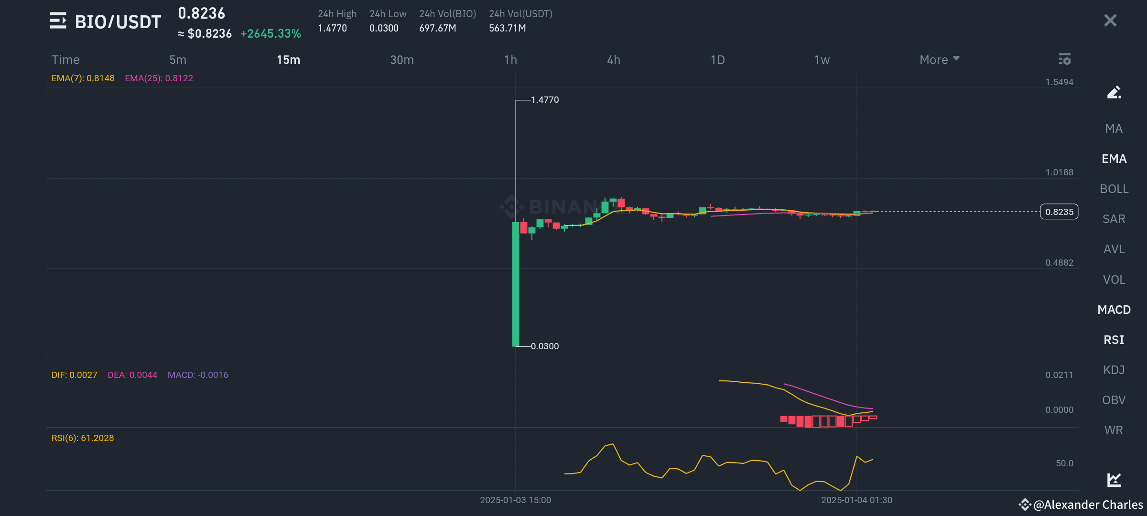Click the +2645.33% change percentage
Image resolution: width=1147 pixels, height=516 pixels.
click(271, 34)
